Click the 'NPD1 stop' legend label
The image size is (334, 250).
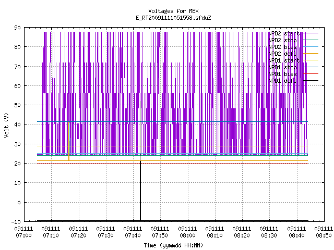click(x=282, y=67)
